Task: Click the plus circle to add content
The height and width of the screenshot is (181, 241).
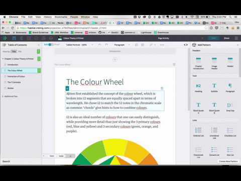Action: (x=115, y=59)
